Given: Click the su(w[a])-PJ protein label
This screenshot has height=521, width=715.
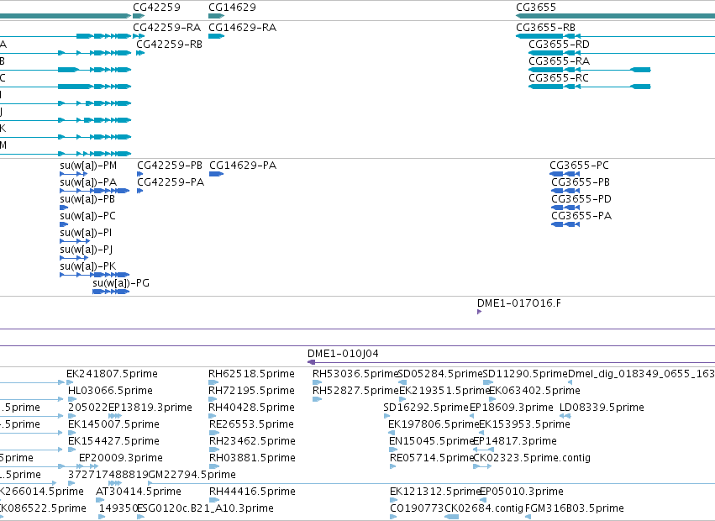Looking at the screenshot, I should 87,250.
